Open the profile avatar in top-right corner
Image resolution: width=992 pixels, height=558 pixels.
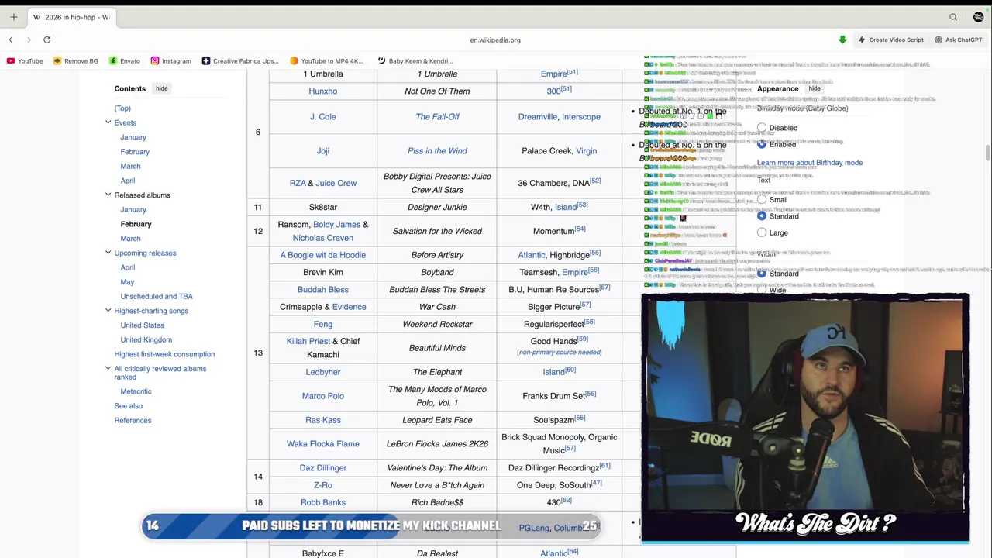point(978,17)
